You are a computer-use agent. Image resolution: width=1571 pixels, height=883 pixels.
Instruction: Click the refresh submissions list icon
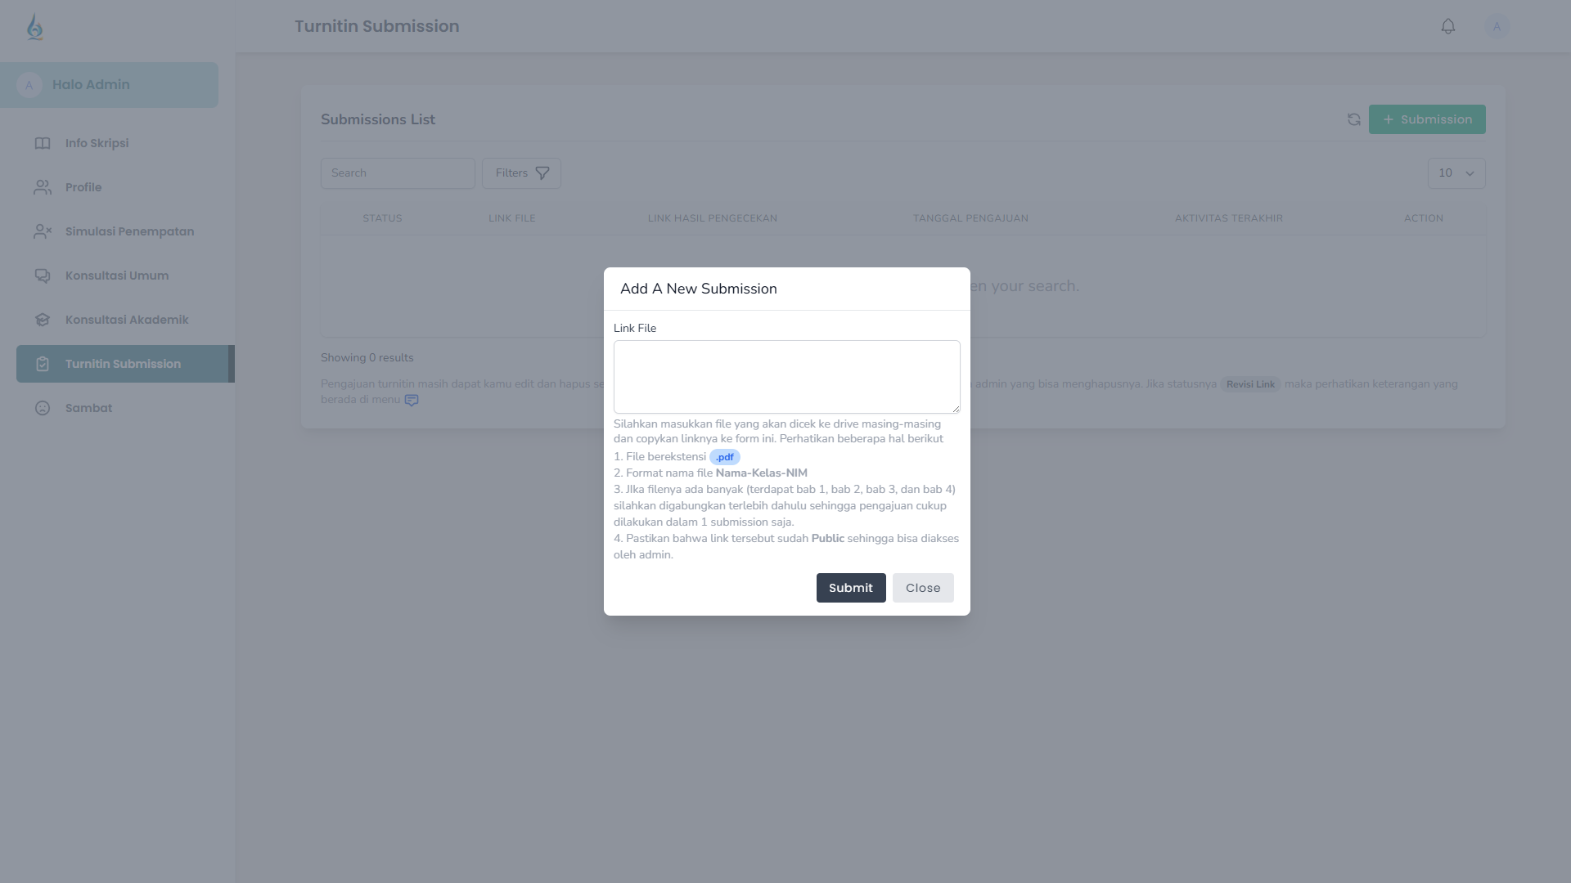1354,119
